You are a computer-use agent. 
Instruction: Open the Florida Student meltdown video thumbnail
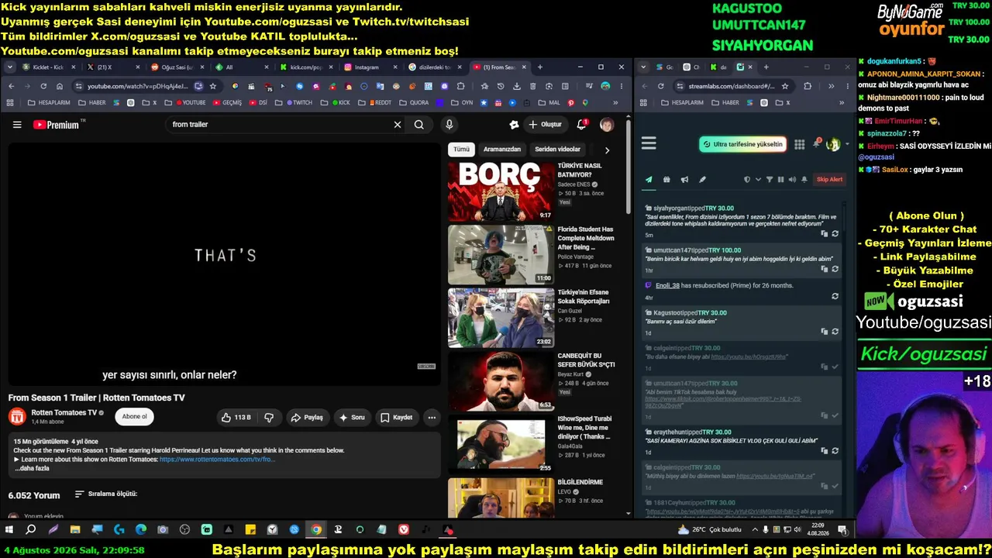(501, 255)
